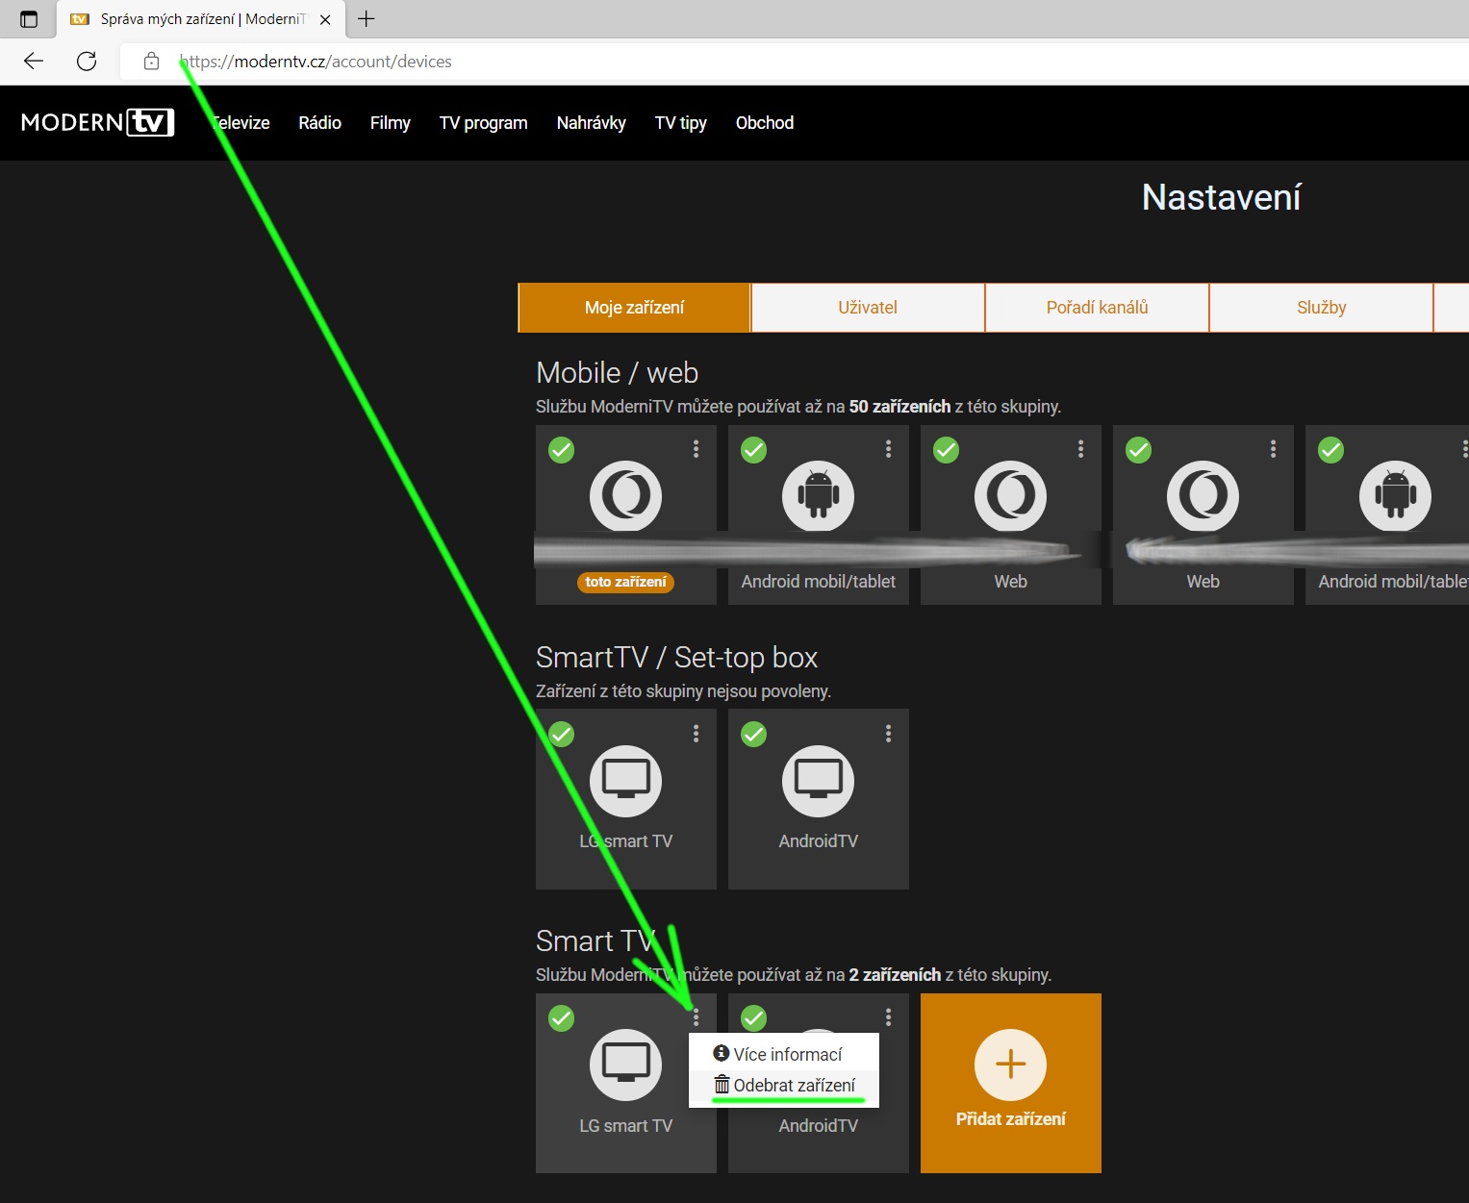Click the browser back arrow

click(x=34, y=62)
